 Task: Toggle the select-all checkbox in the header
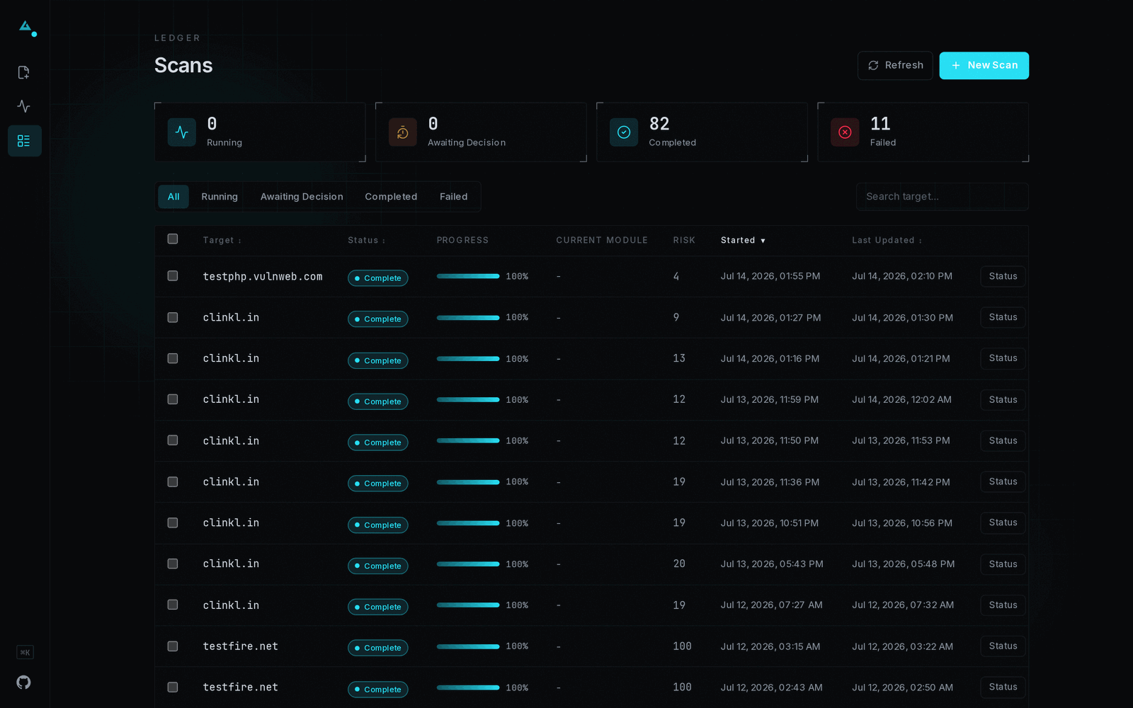tap(173, 239)
